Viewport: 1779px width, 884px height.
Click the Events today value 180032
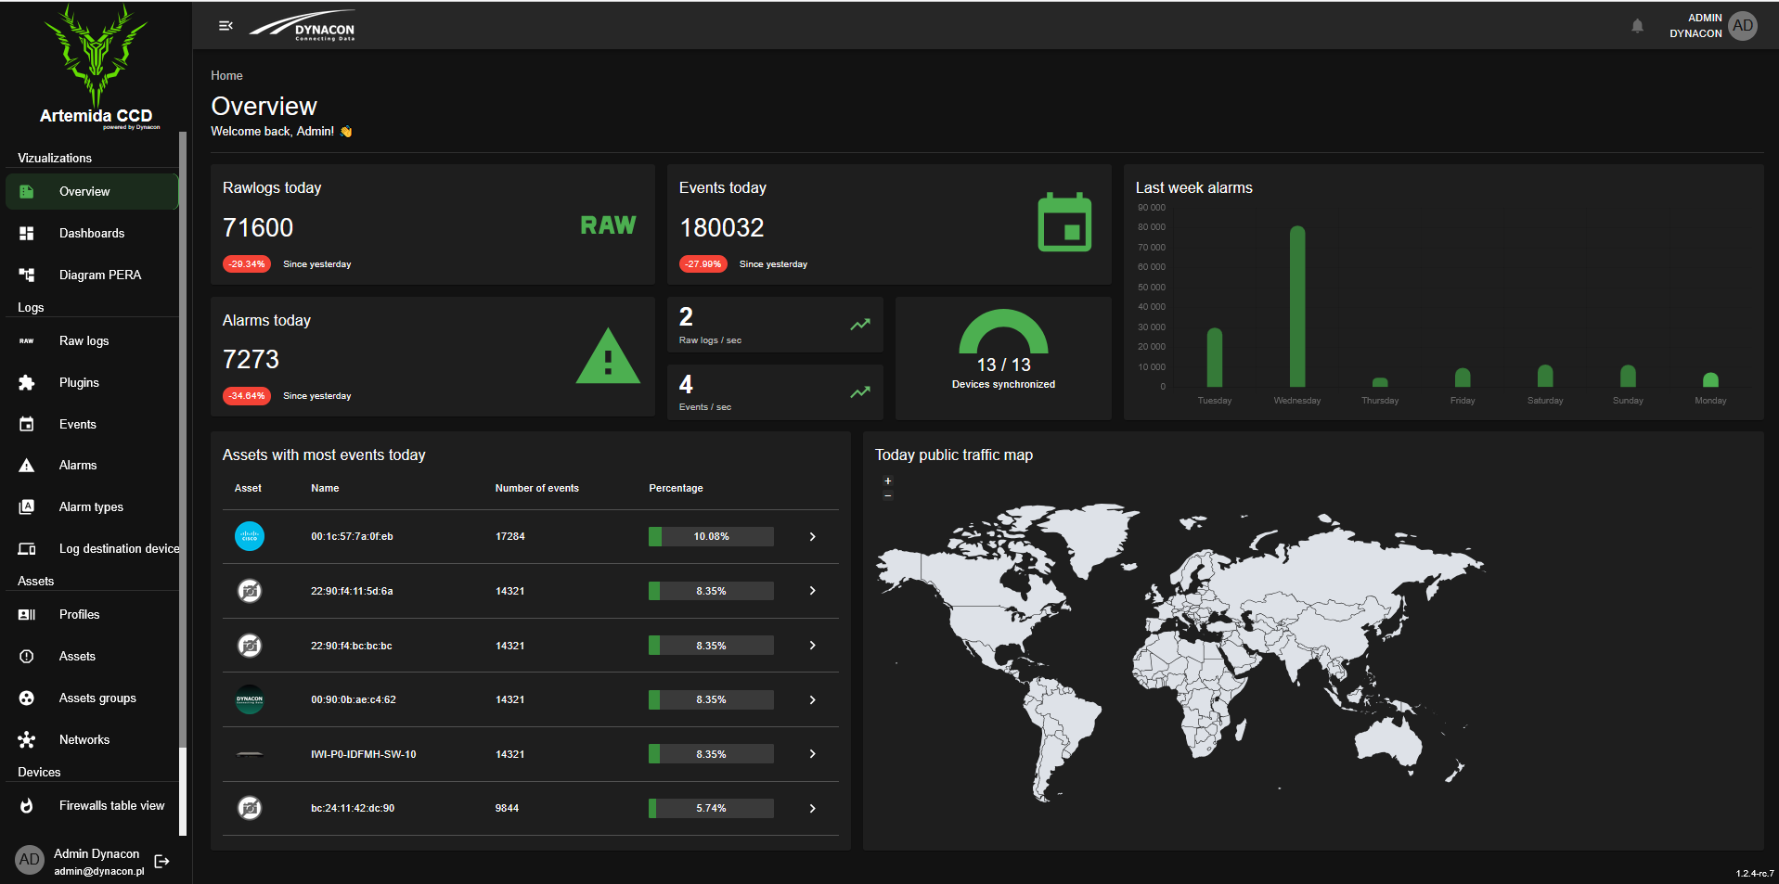tap(722, 227)
